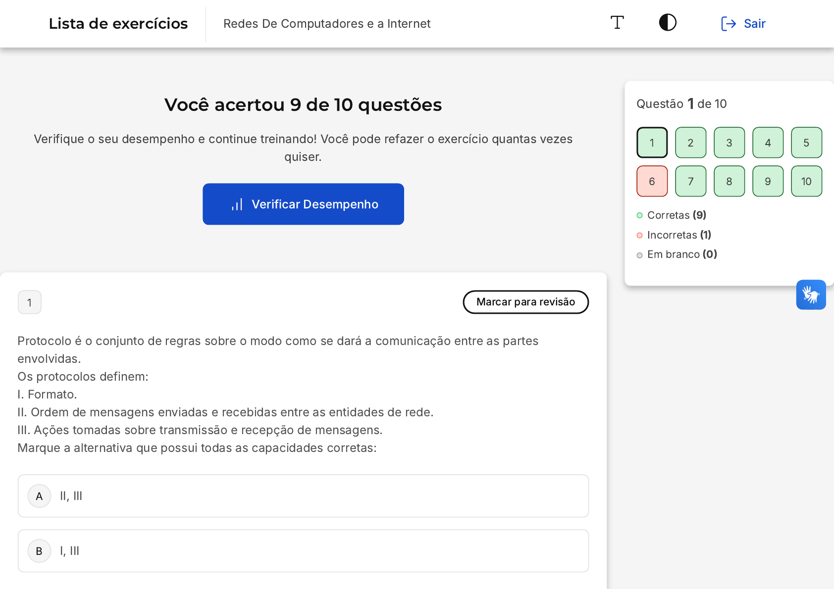
Task: Navigate to question 8
Action: pyautogui.click(x=729, y=181)
